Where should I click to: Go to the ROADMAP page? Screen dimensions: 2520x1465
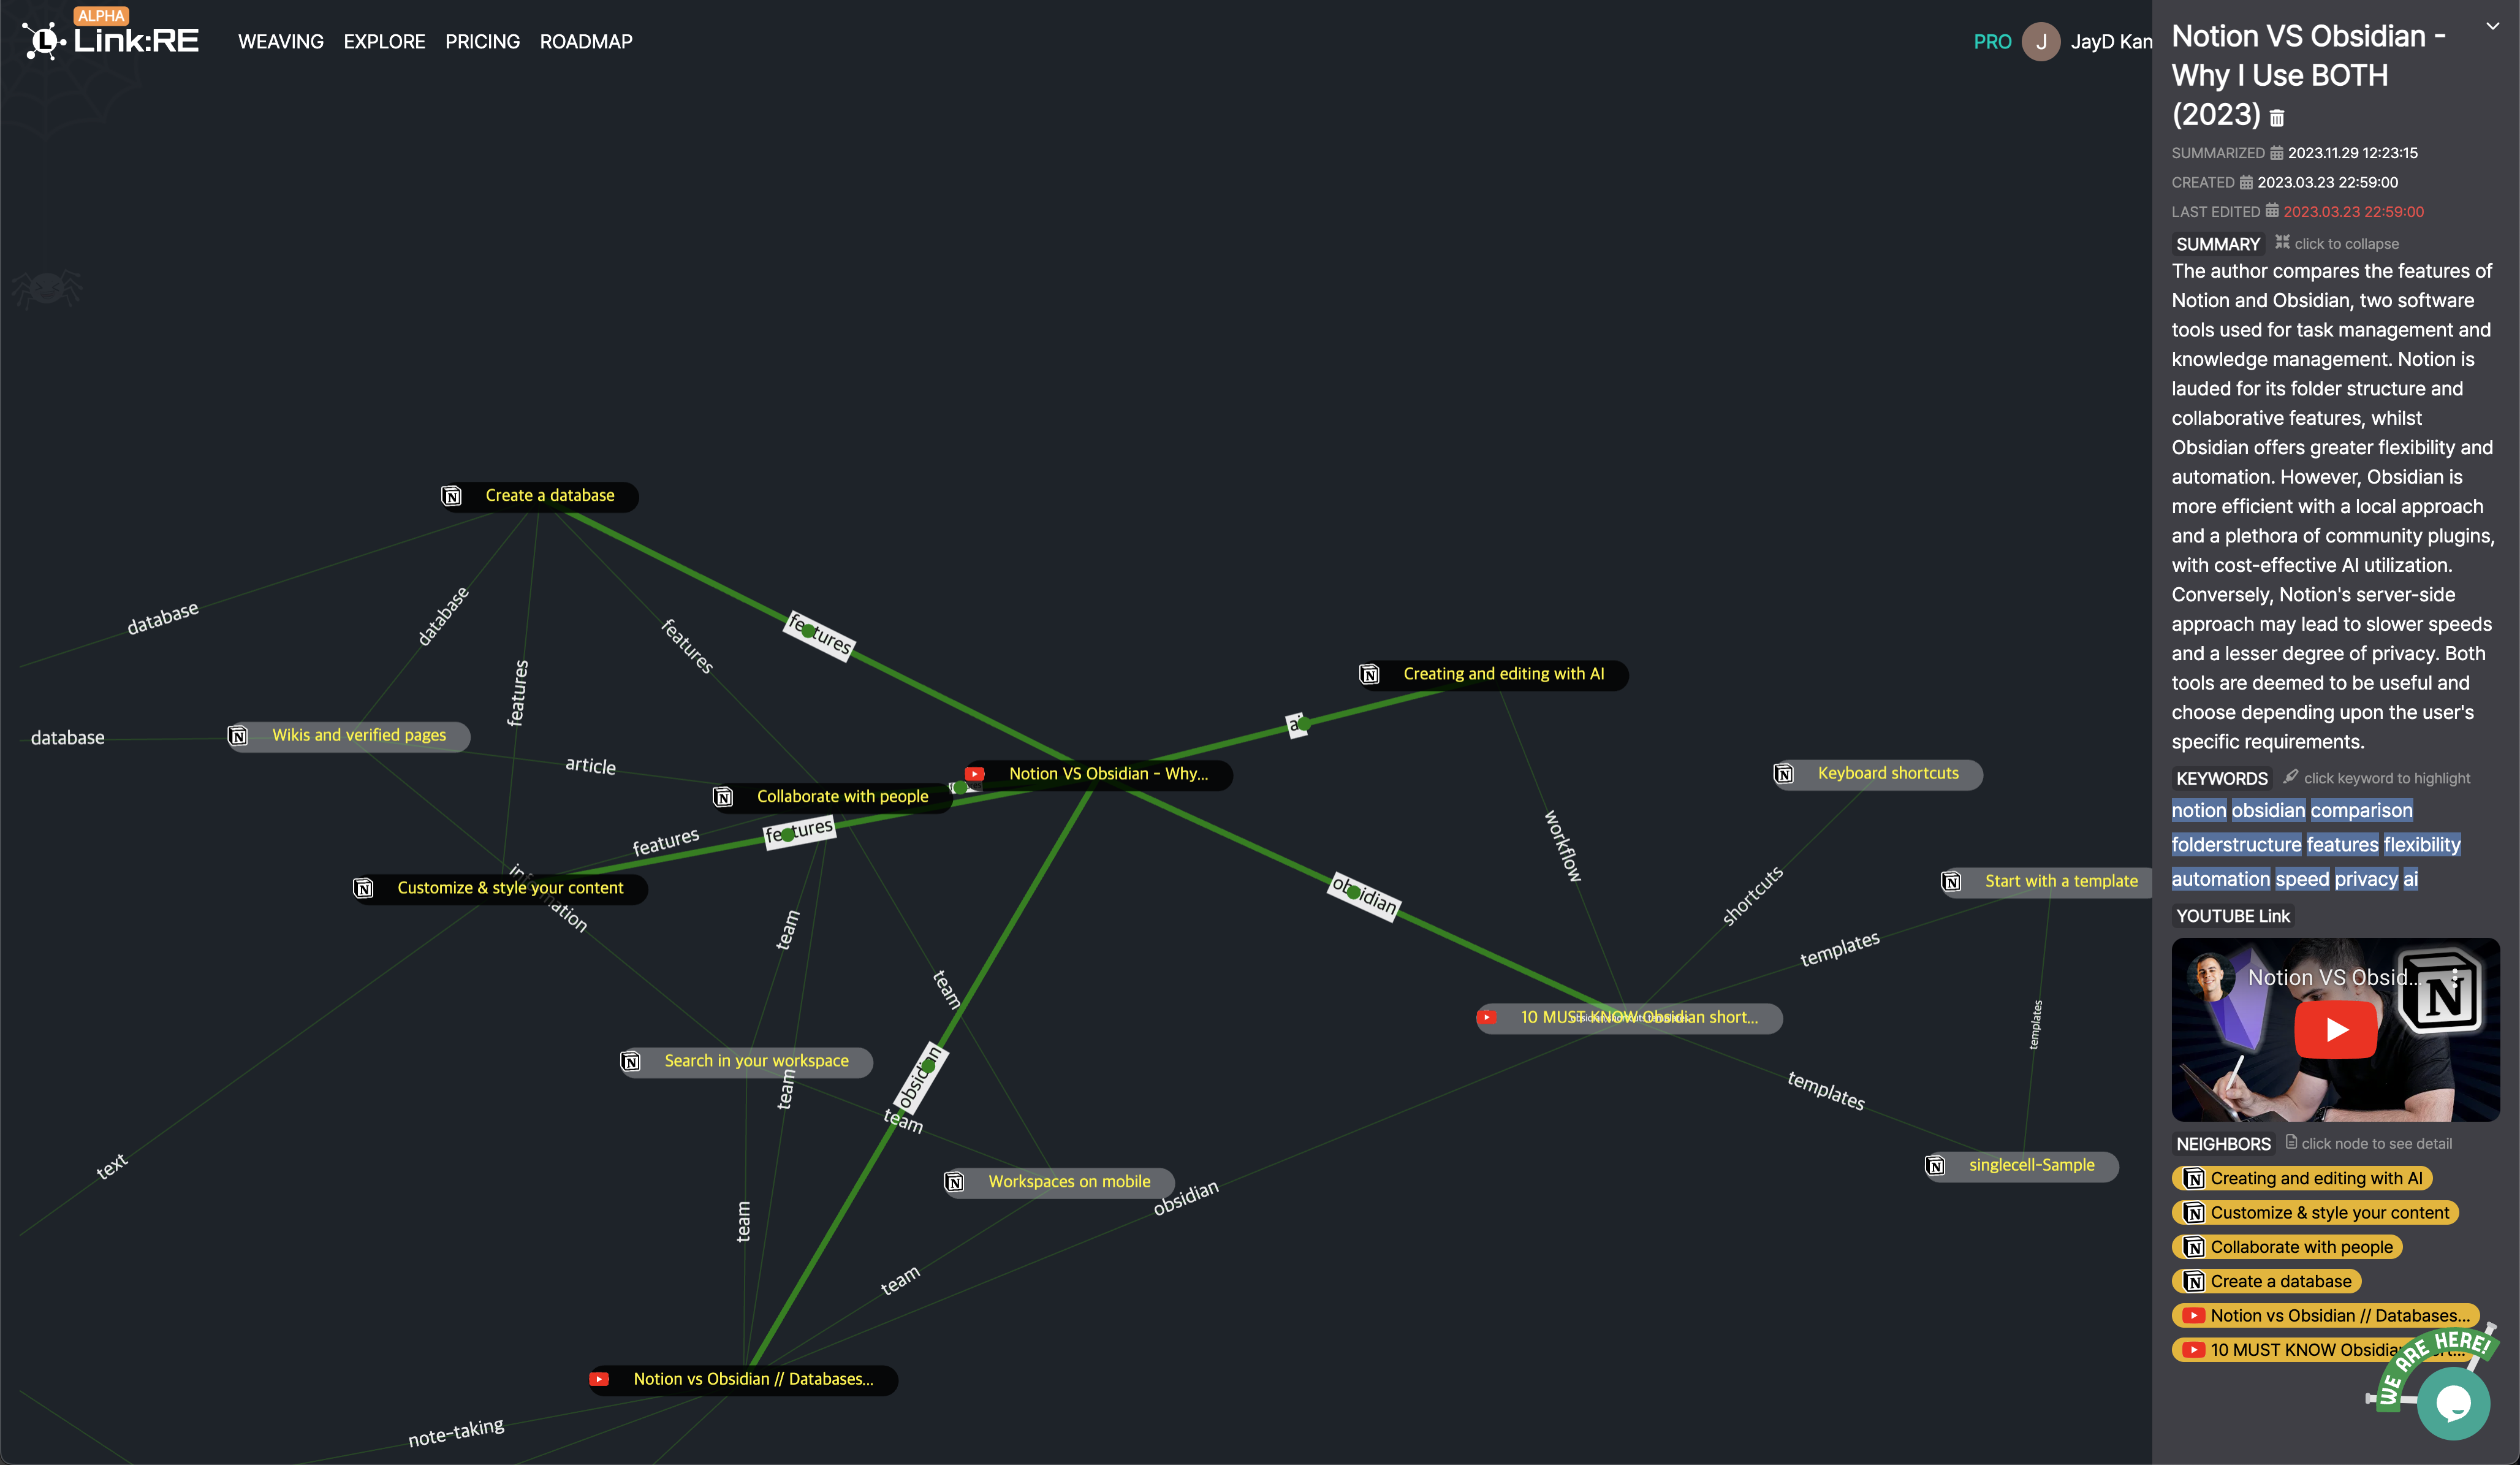pos(585,42)
